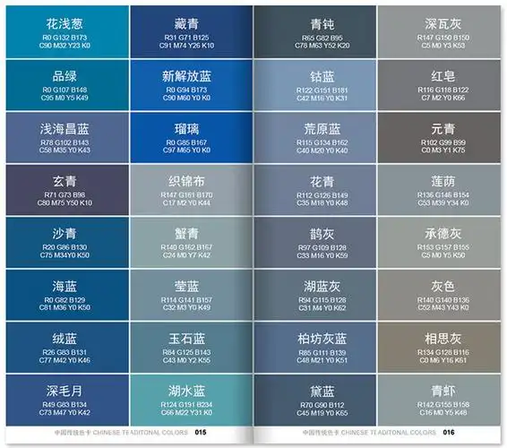Select the 钴蓝 cobalt swatch
The height and width of the screenshot is (448, 507).
[315, 85]
